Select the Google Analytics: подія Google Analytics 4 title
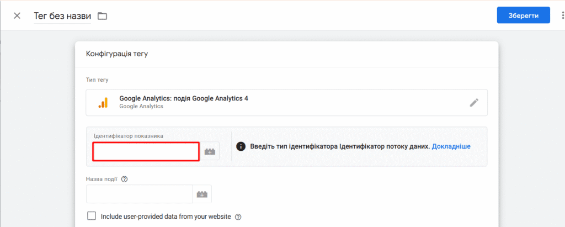The height and width of the screenshot is (227, 565). tap(184, 98)
